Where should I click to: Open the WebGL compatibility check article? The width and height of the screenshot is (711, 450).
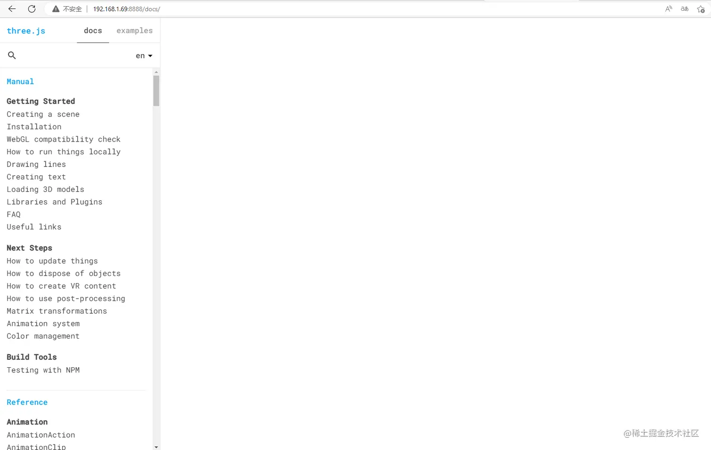pyautogui.click(x=63, y=139)
